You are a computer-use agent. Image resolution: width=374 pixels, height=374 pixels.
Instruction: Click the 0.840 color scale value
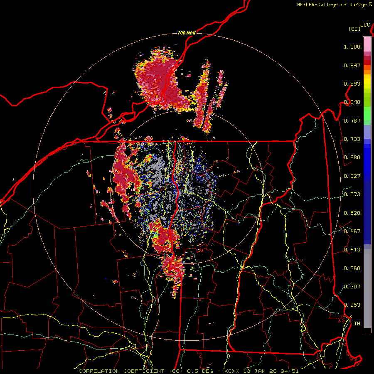click(x=352, y=102)
